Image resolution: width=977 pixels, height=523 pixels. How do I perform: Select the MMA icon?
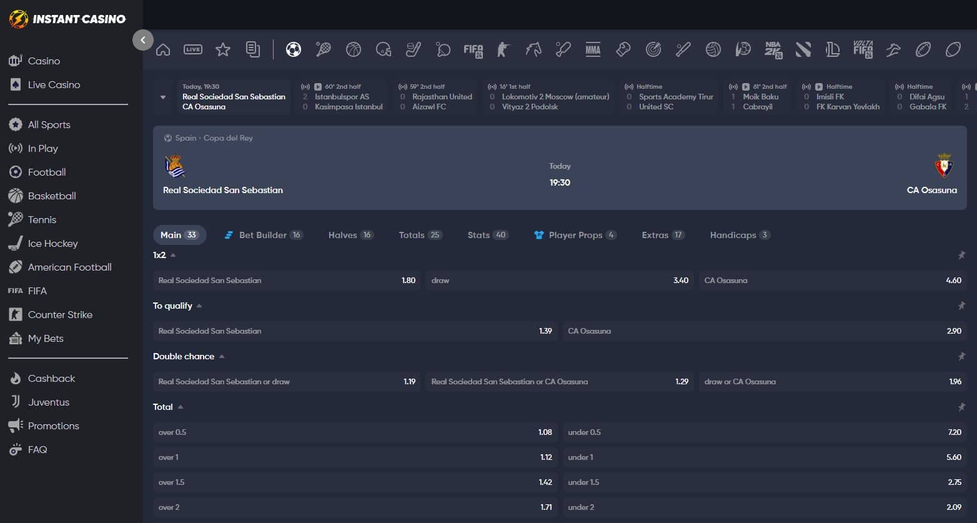coord(593,49)
